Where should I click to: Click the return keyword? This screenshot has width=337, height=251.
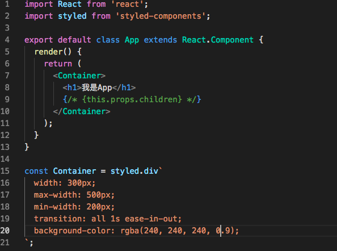pos(58,64)
